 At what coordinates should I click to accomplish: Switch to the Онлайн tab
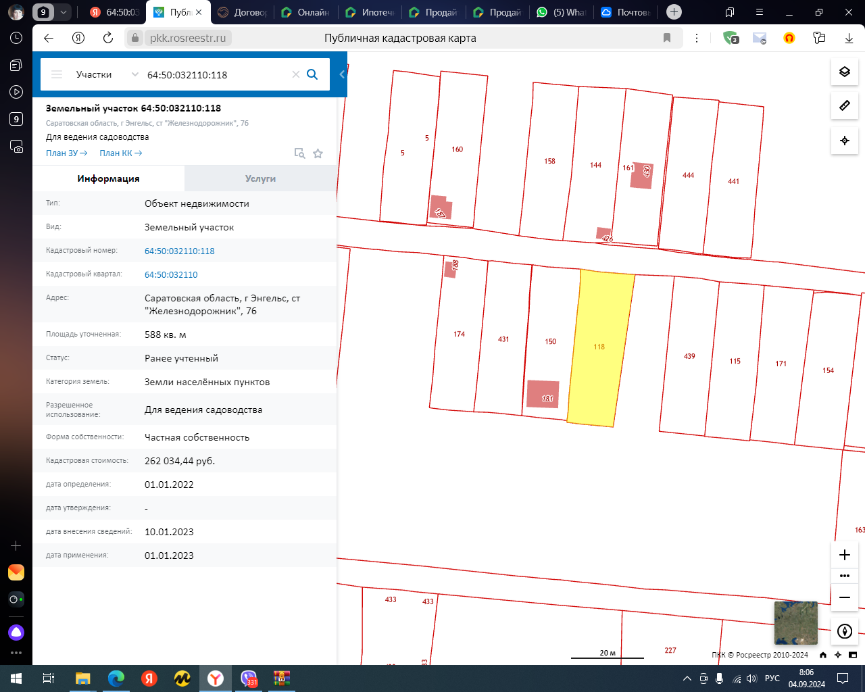tap(305, 12)
